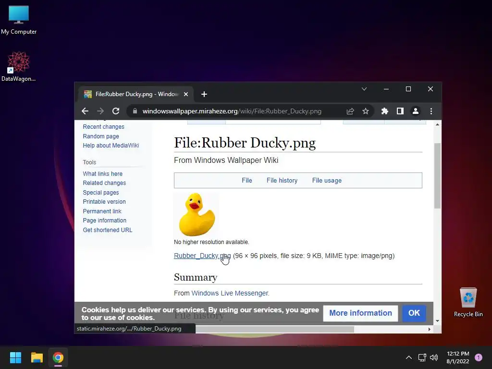
Task: Jump to the File usage section link
Action: click(x=327, y=181)
